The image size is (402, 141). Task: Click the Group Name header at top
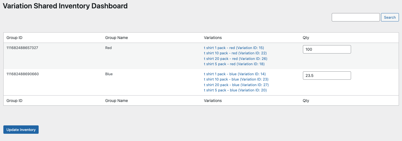[116, 38]
